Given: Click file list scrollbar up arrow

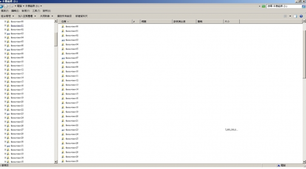Looking at the screenshot, I should tap(304, 21).
